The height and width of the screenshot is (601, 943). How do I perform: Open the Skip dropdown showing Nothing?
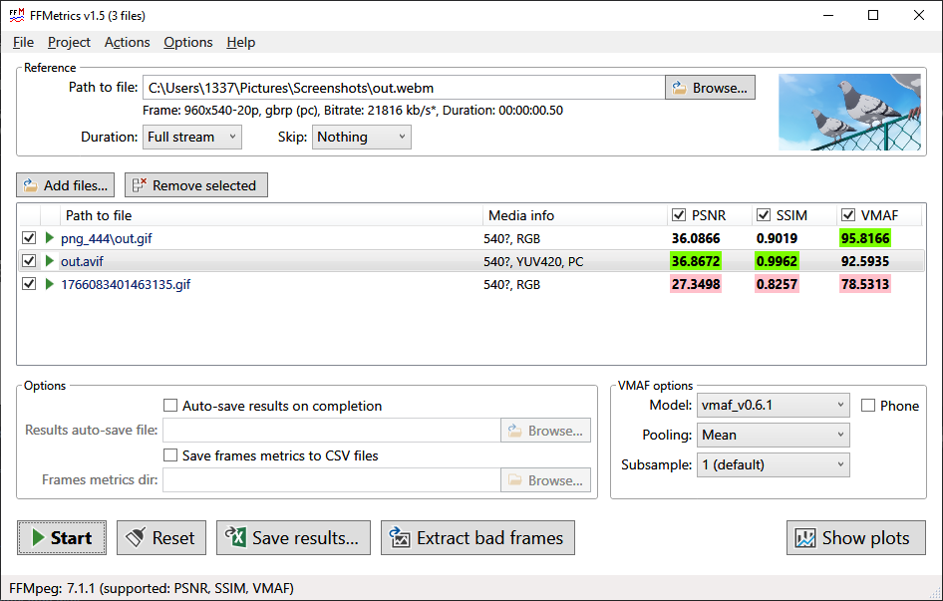(362, 138)
